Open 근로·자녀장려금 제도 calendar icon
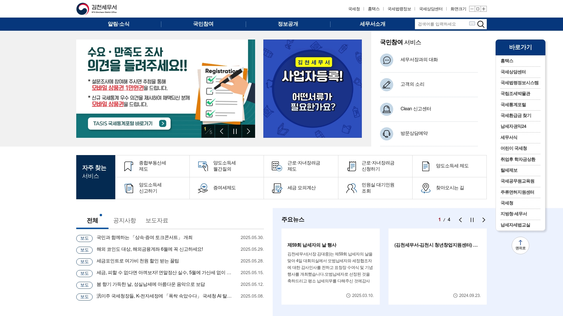The height and width of the screenshot is (316, 563). tap(277, 166)
